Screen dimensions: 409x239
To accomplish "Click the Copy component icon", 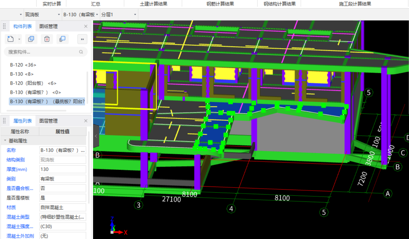I will (31, 39).
